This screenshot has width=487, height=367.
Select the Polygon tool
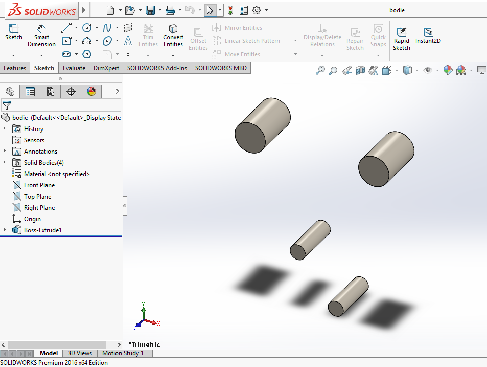click(x=87, y=54)
